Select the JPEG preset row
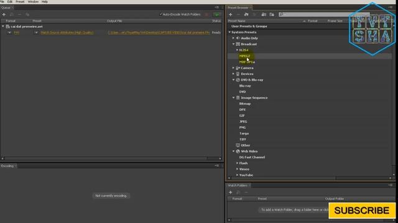Viewport: 398px width, 223px height. [x=310, y=121]
